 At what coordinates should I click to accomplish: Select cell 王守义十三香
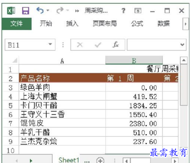coord(62,114)
